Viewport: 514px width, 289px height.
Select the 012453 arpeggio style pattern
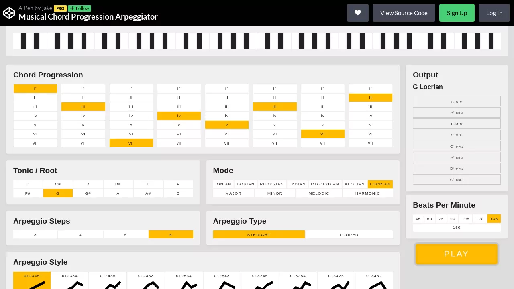point(146,281)
